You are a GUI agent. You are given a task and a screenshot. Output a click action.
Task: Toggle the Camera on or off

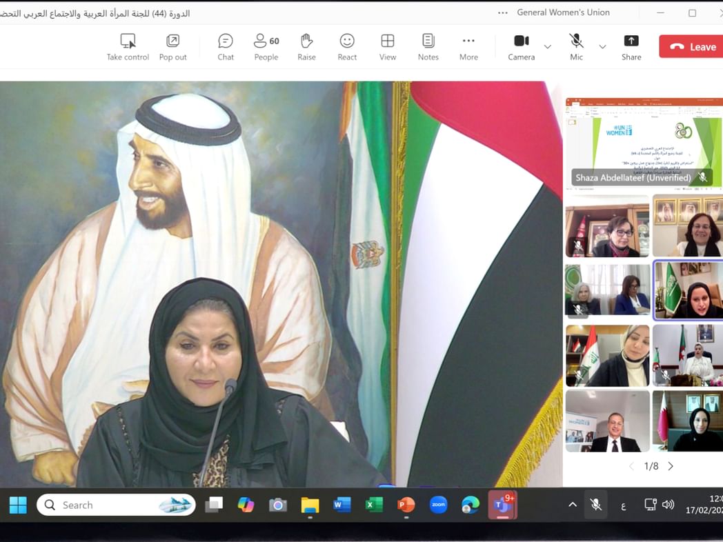point(522,47)
